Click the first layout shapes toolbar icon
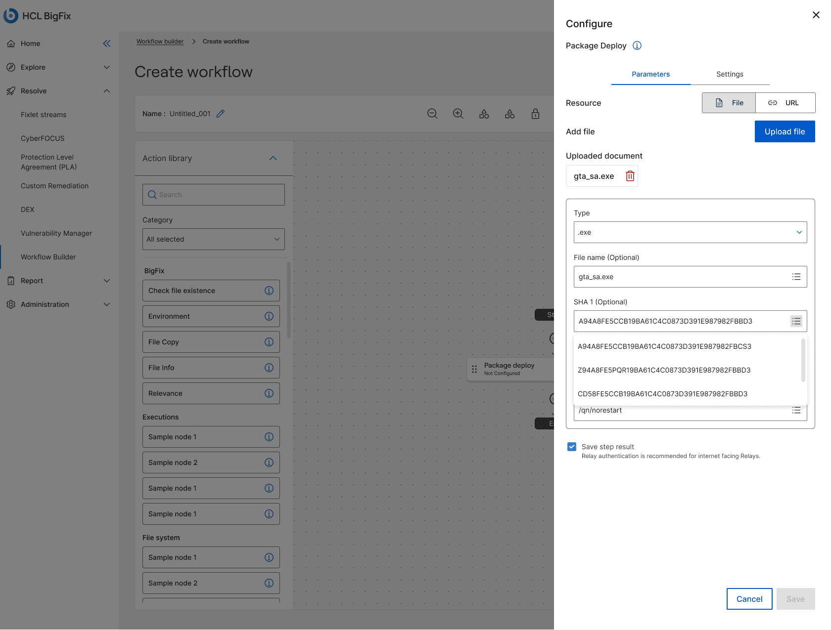Screen dimensions: 831x630 484,114
